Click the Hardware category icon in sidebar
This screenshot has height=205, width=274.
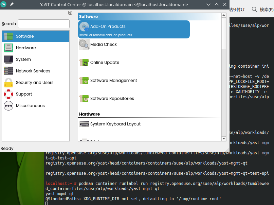click(8, 48)
